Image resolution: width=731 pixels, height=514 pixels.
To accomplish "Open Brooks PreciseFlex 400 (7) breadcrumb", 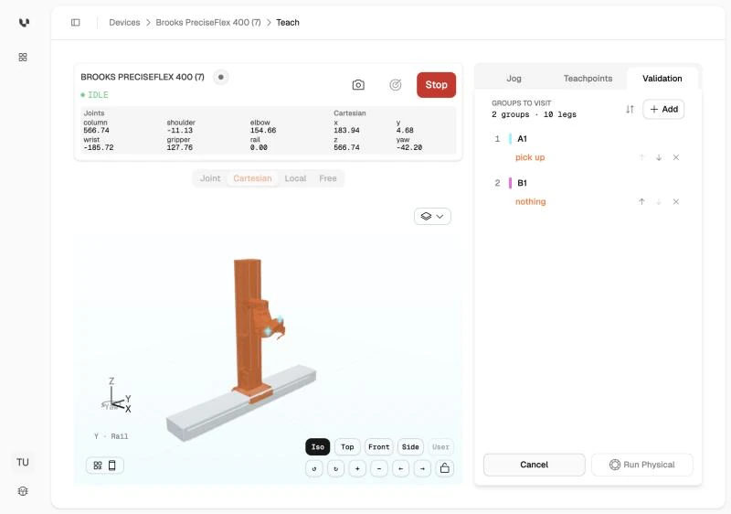I will tap(208, 22).
